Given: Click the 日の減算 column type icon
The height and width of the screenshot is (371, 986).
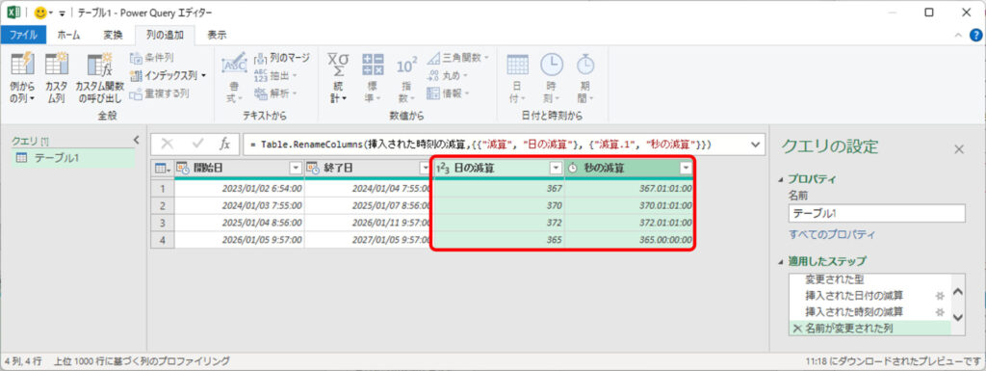Looking at the screenshot, I should click(443, 168).
